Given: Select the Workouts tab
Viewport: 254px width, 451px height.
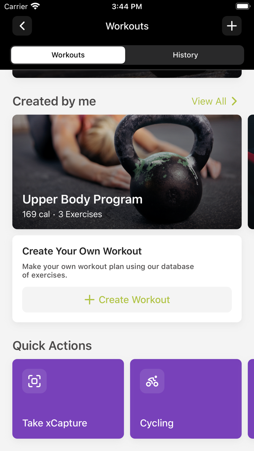Looking at the screenshot, I should [x=68, y=55].
